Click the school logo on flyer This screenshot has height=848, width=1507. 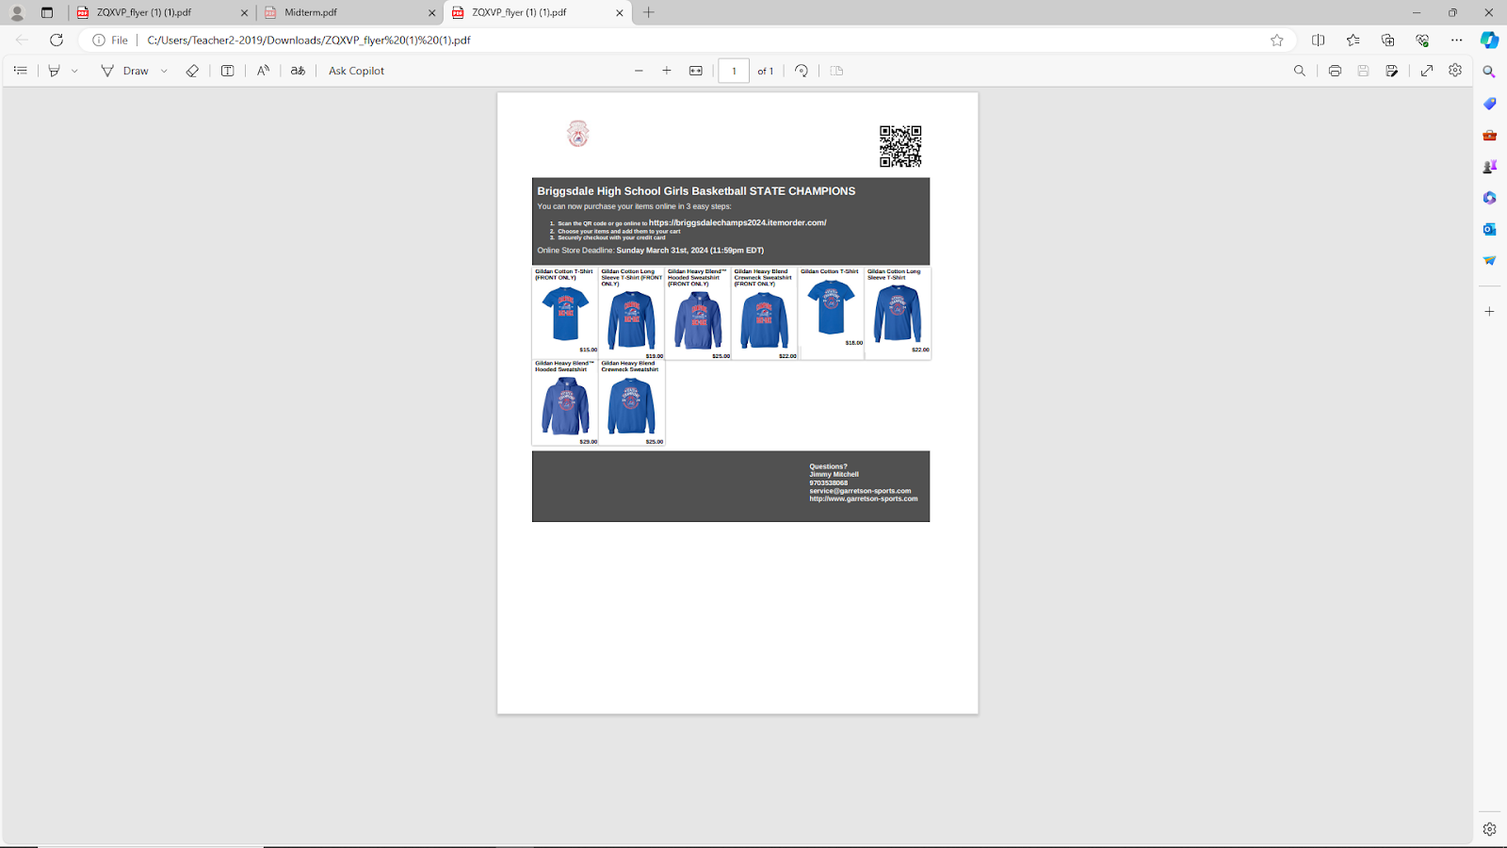click(577, 134)
